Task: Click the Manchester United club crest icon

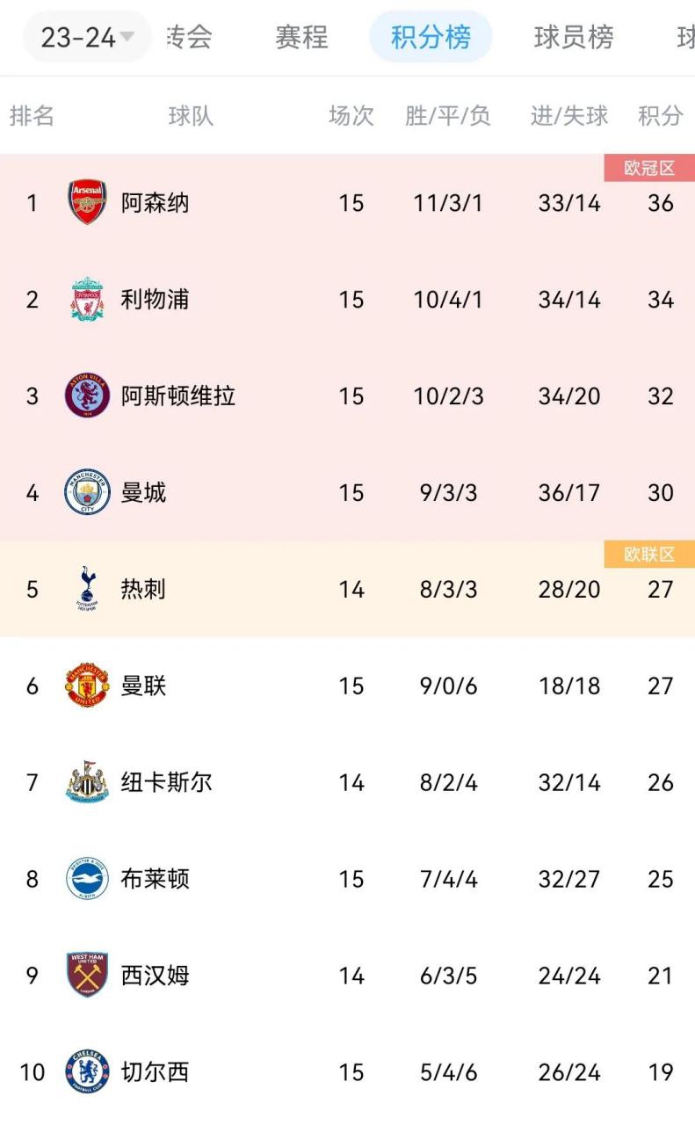Action: tap(86, 686)
